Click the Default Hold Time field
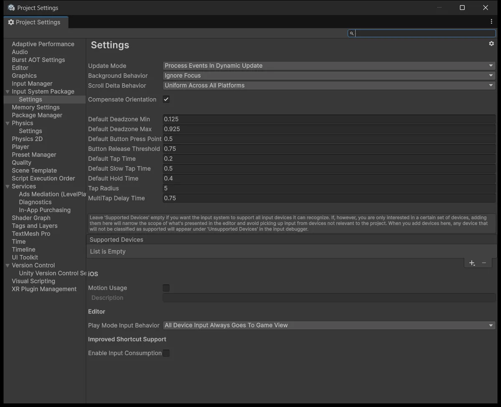 [x=329, y=178]
